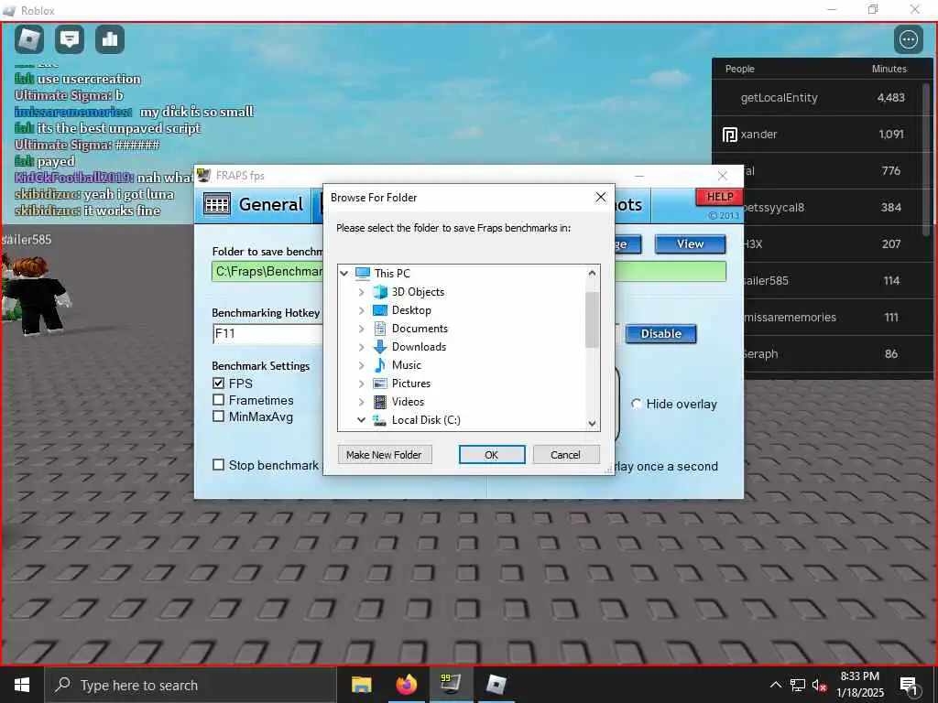Expand the Pictures node
This screenshot has width=938, height=703.
click(361, 384)
